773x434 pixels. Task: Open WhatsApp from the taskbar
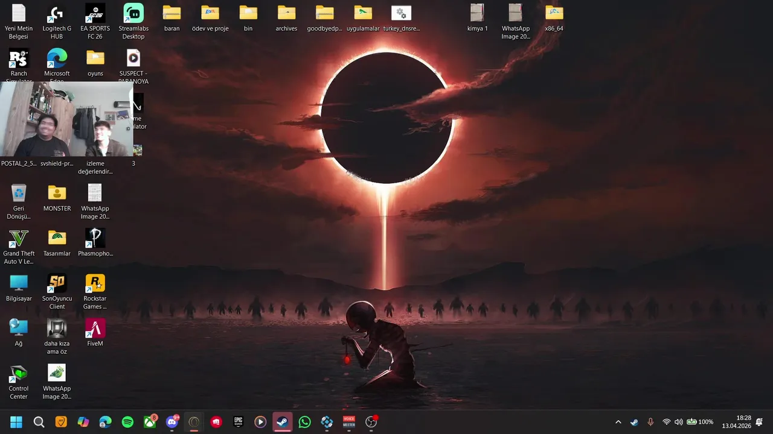click(x=305, y=422)
